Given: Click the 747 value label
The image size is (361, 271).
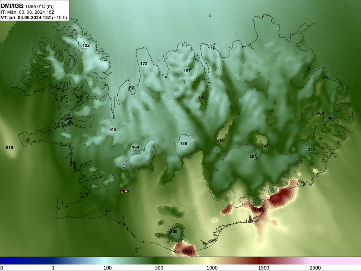Looking at the screenshot, I should point(265,146).
